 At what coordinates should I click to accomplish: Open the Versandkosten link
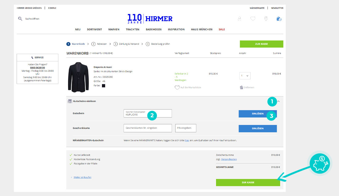click(229, 159)
